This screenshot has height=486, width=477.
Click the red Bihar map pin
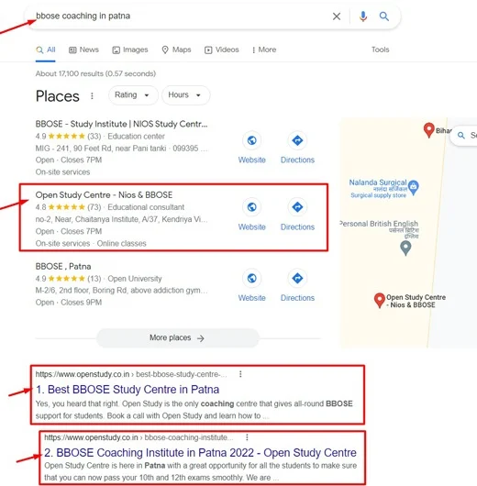[x=429, y=130]
